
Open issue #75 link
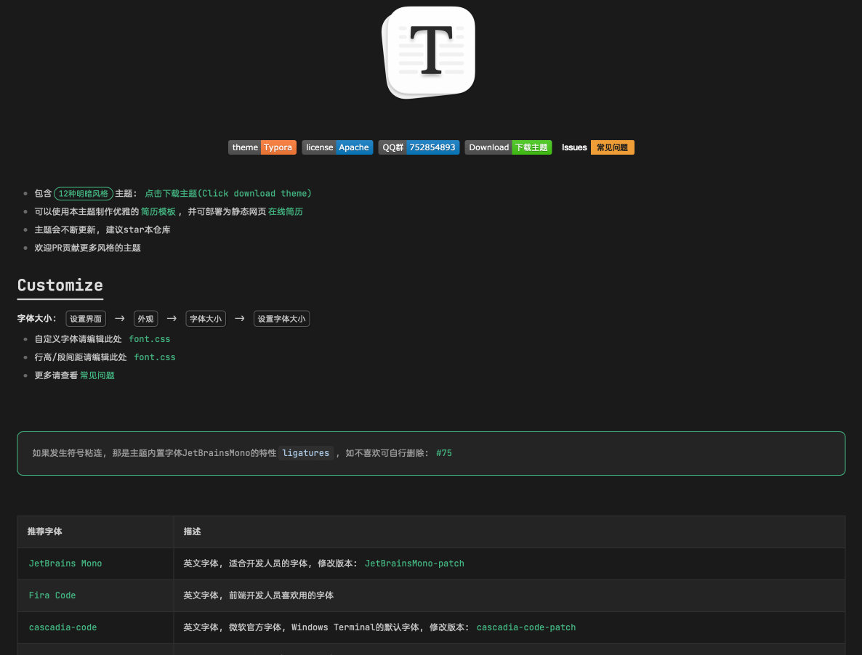pos(443,452)
